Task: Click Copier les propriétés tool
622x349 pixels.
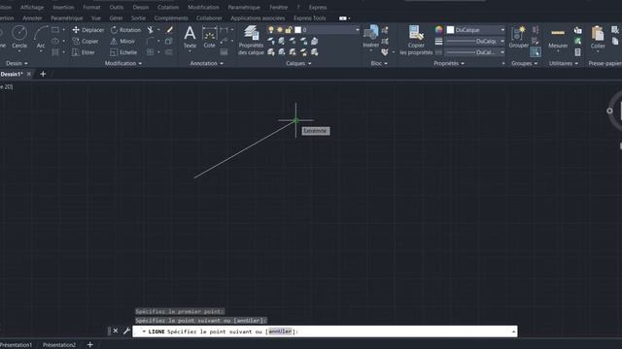Action: pyautogui.click(x=416, y=40)
